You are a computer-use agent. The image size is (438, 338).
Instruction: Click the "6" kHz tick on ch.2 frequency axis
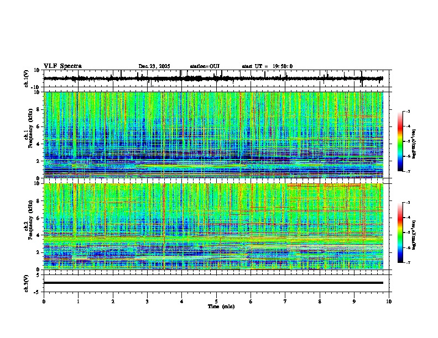pos(39,218)
